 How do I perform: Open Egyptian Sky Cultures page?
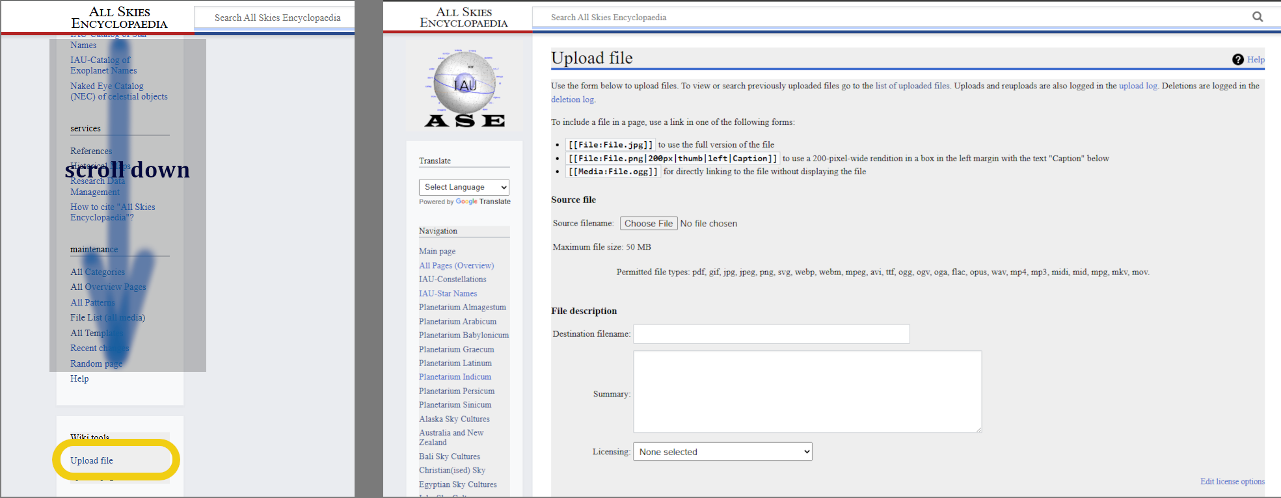[x=457, y=484]
